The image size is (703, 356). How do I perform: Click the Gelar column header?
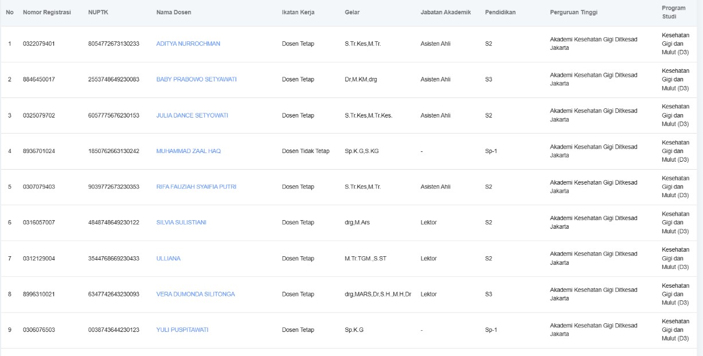352,13
